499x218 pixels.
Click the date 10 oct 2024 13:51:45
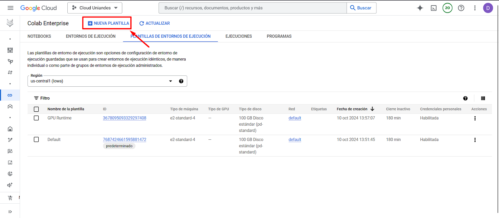[356, 139]
